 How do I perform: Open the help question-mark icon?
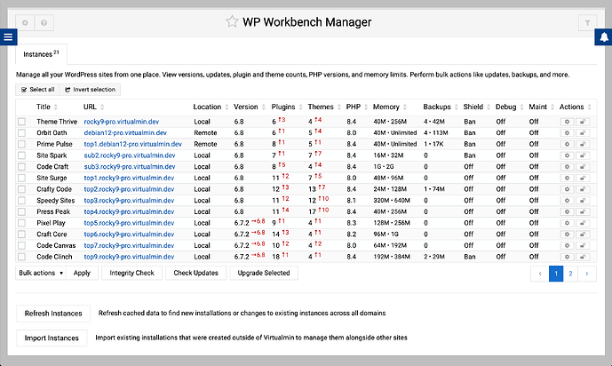pyautogui.click(x=44, y=22)
